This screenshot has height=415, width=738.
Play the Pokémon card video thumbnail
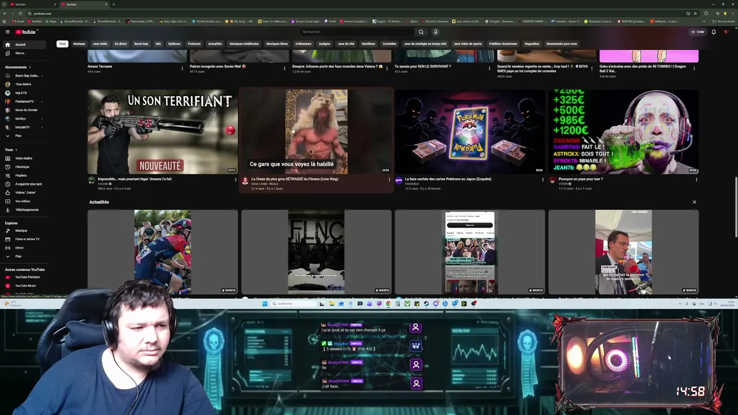[470, 131]
